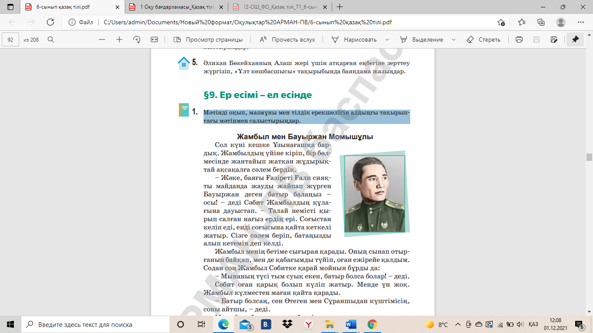Viewport: 593px width, 333px height.
Task: Reload the current PDF page
Action: coord(50,22)
